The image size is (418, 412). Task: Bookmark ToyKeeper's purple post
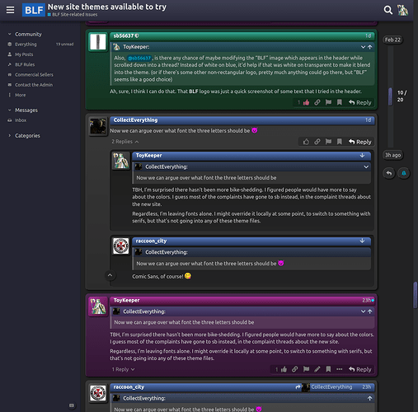click(328, 369)
